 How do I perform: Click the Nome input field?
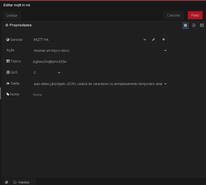point(99,95)
